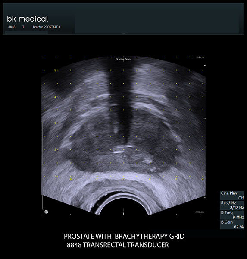
Task: Click the header progress bar under 8848
Action: pyautogui.click(x=26, y=32)
